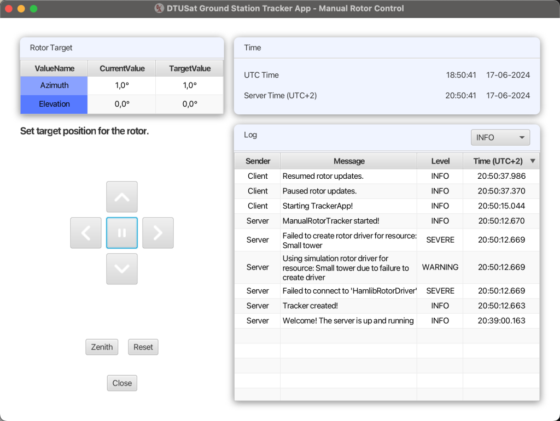Open the INFO log level dropdown
Viewport: 560px width, 421px height.
tap(500, 137)
